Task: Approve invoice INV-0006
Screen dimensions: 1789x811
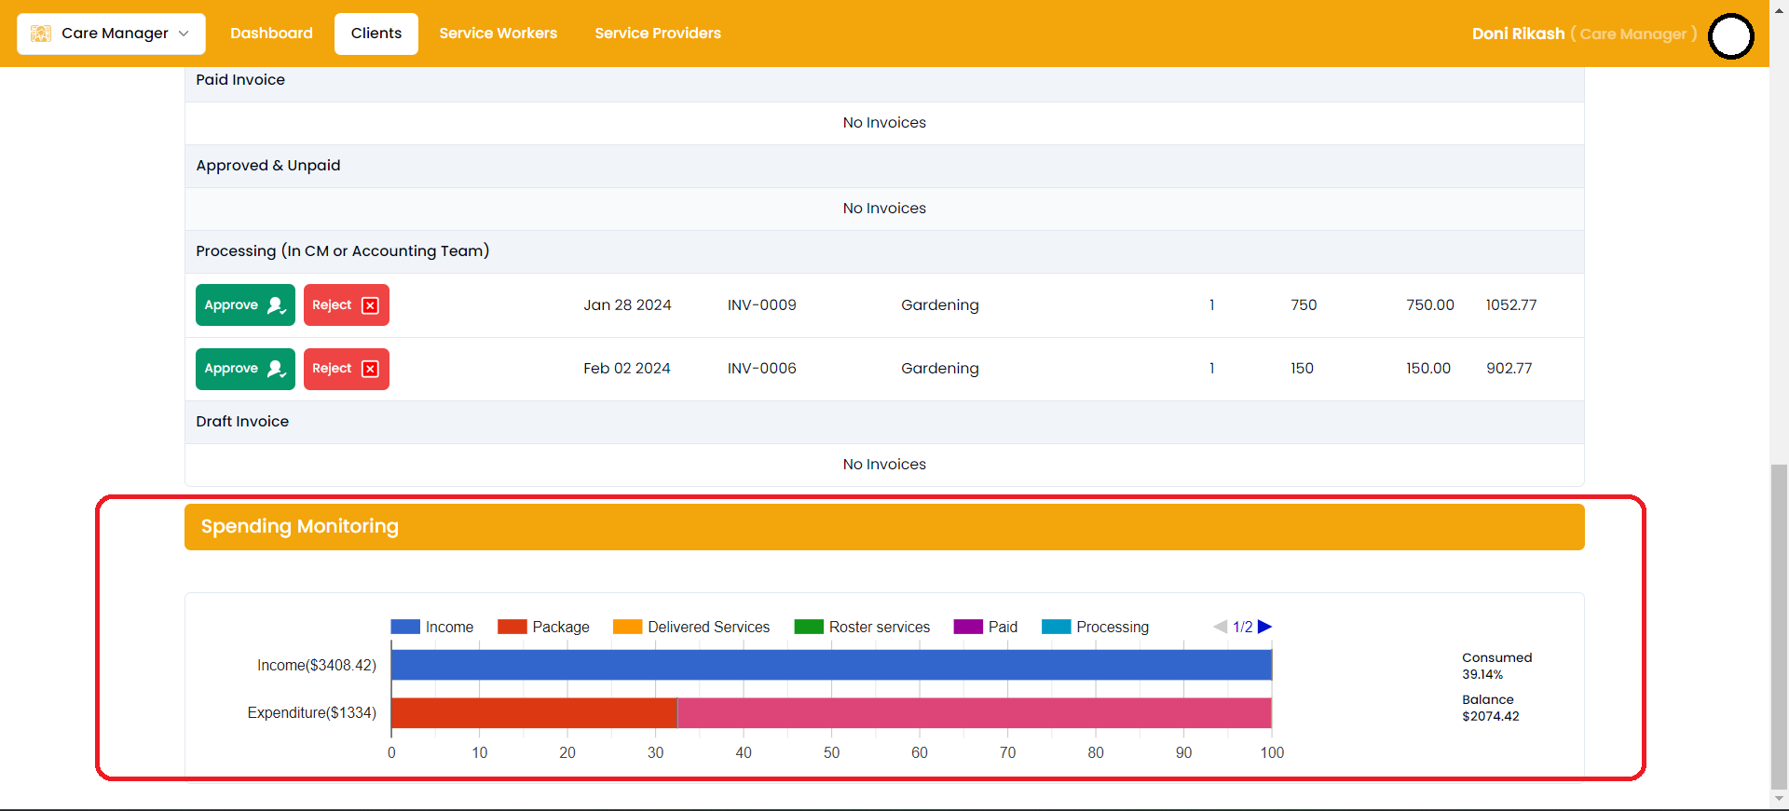Action: (245, 369)
